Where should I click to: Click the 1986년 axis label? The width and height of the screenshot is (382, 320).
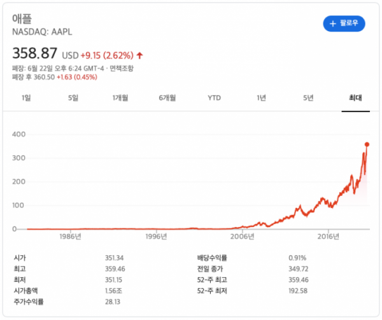tap(71, 236)
